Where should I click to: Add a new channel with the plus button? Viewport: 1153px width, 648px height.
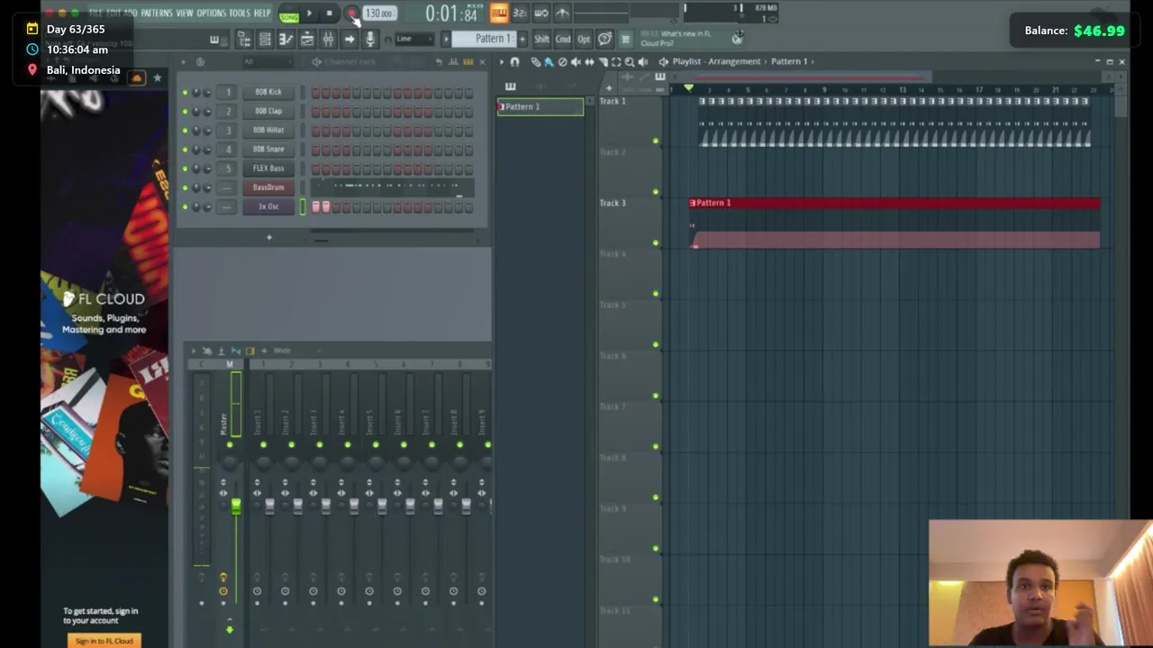pos(268,238)
